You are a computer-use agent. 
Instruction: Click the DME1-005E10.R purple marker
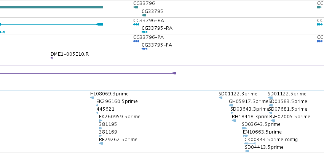pyautogui.click(x=52, y=58)
